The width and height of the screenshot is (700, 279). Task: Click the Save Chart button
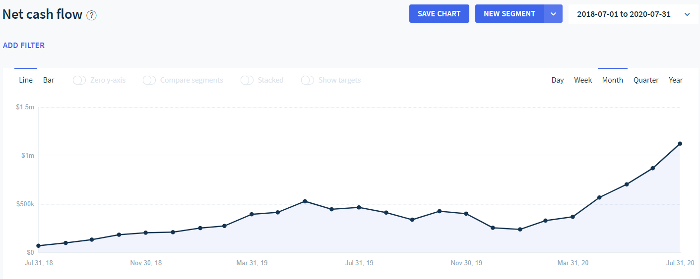(439, 14)
